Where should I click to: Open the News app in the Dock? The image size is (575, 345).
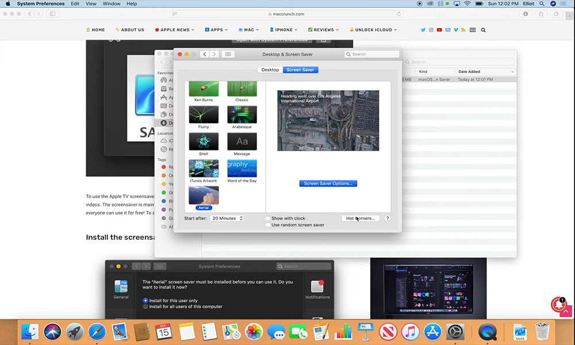pos(388,332)
